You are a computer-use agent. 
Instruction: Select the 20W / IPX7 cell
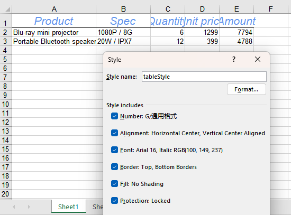click(123, 41)
